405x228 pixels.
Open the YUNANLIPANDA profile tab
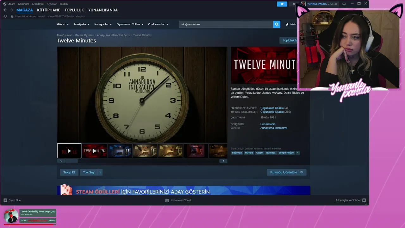103,10
